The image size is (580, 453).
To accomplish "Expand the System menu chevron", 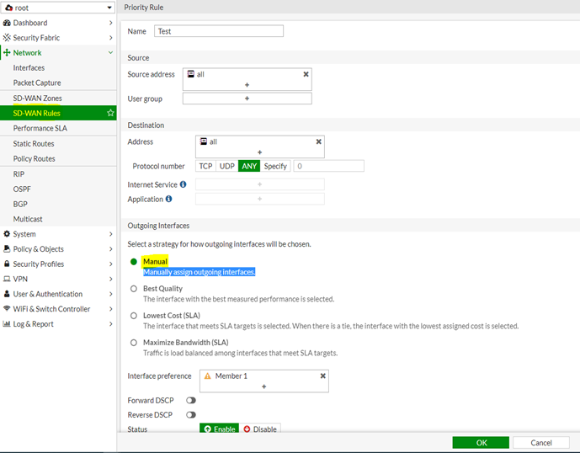I will pyautogui.click(x=110, y=234).
